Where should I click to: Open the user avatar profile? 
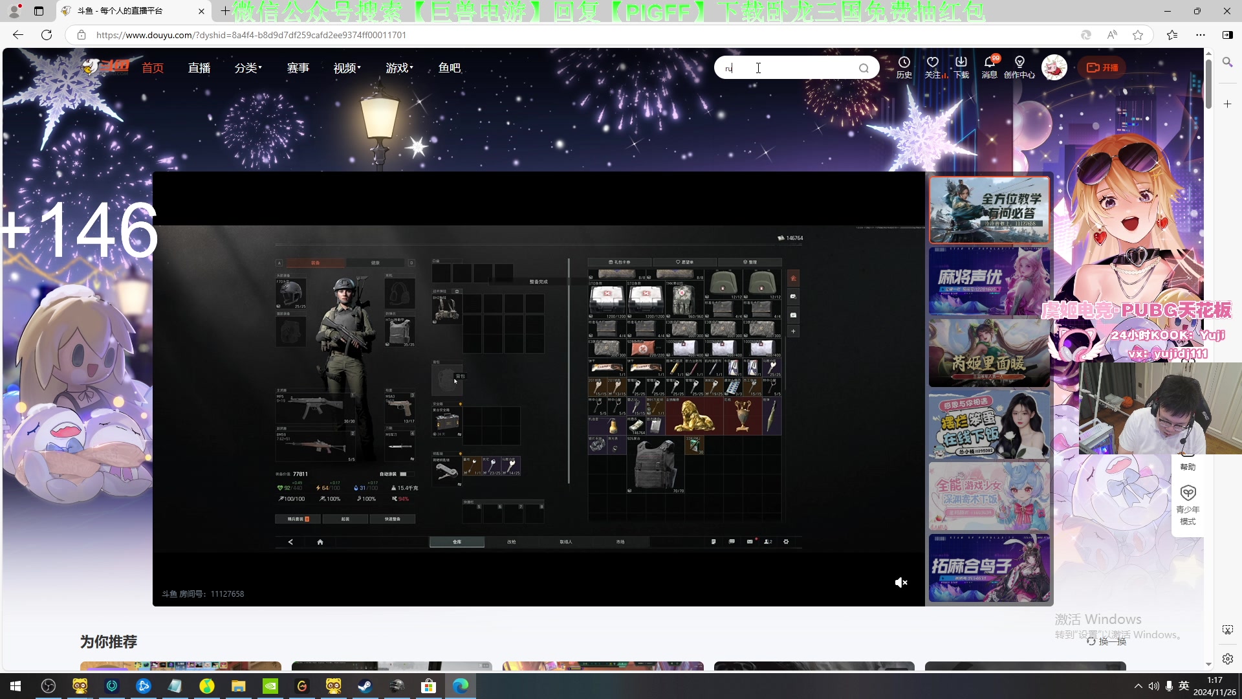coord(1054,67)
